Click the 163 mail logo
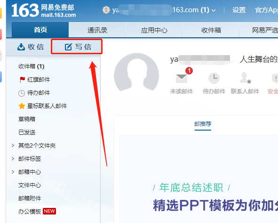Screen dimensions: 278x223 click(x=44, y=10)
